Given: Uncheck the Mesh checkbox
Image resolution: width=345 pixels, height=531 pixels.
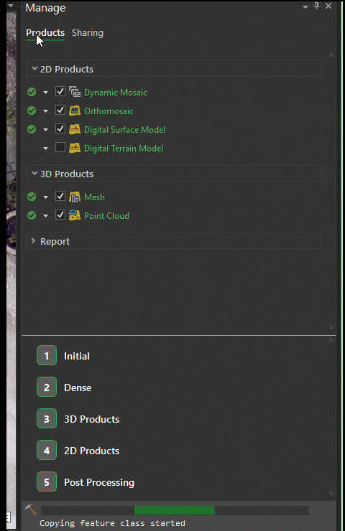Looking at the screenshot, I should point(60,196).
